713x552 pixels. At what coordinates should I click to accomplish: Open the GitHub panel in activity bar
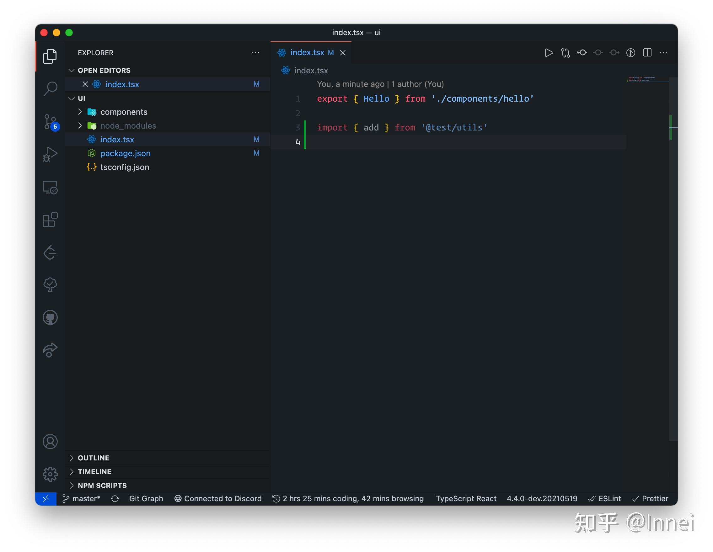coord(50,317)
